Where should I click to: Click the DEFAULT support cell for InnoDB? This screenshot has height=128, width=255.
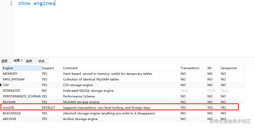[48, 107]
